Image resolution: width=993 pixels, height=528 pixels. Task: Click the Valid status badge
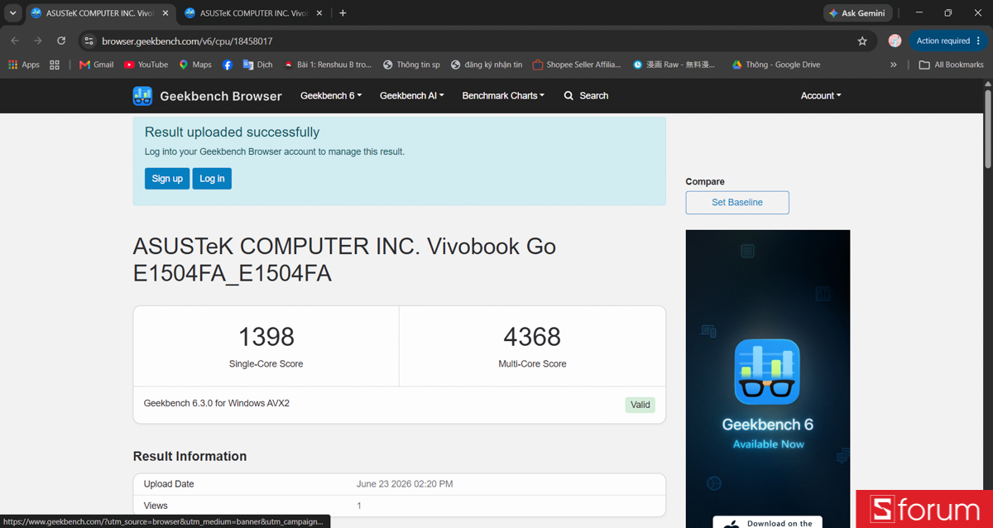640,405
